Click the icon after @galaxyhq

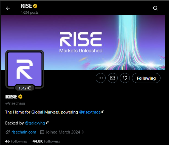click(x=47, y=123)
